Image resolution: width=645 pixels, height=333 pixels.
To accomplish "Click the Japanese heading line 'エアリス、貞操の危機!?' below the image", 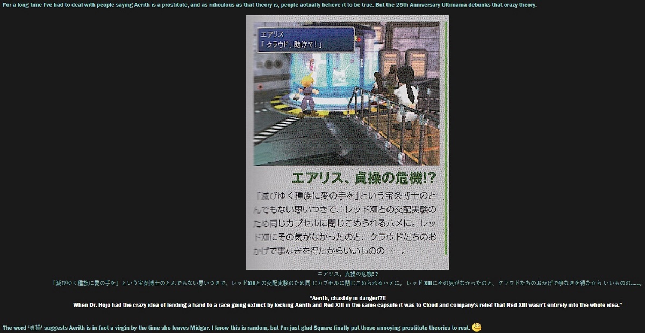I will pos(348,274).
